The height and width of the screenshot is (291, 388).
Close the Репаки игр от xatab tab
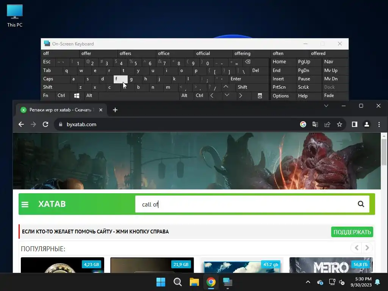click(x=101, y=110)
